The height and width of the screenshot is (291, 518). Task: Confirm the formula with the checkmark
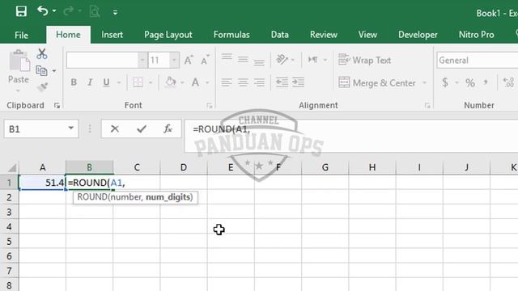tap(142, 129)
